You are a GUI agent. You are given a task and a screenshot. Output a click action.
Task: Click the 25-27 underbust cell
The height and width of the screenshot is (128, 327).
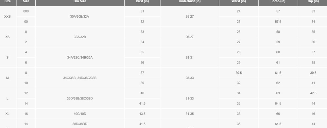point(190,16)
